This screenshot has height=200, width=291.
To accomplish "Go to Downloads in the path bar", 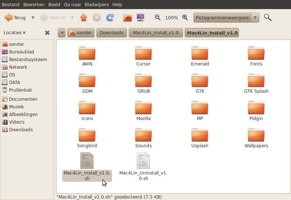I will point(111,33).
